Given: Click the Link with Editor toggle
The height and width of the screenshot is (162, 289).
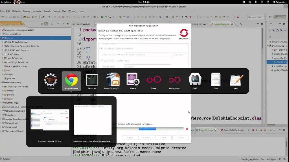Looking at the screenshot, I should (46, 24).
